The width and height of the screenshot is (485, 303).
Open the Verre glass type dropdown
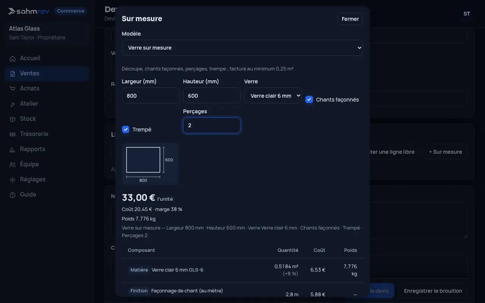point(273,95)
